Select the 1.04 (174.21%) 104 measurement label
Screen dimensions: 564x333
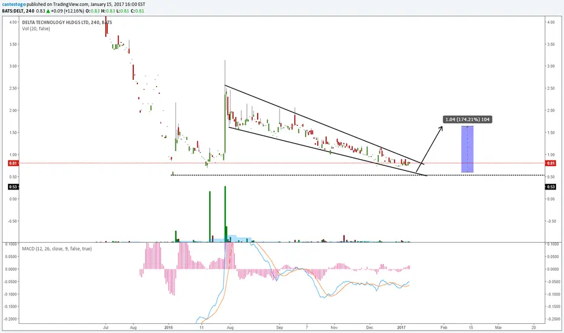(x=467, y=119)
